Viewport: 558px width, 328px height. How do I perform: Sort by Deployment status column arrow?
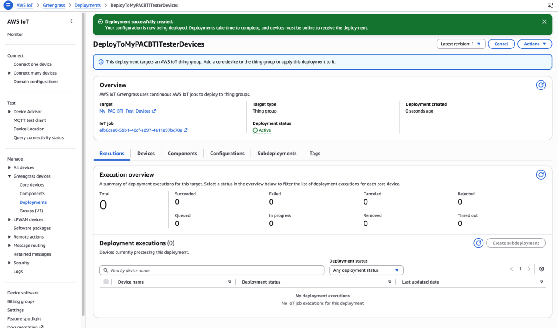[390, 282]
